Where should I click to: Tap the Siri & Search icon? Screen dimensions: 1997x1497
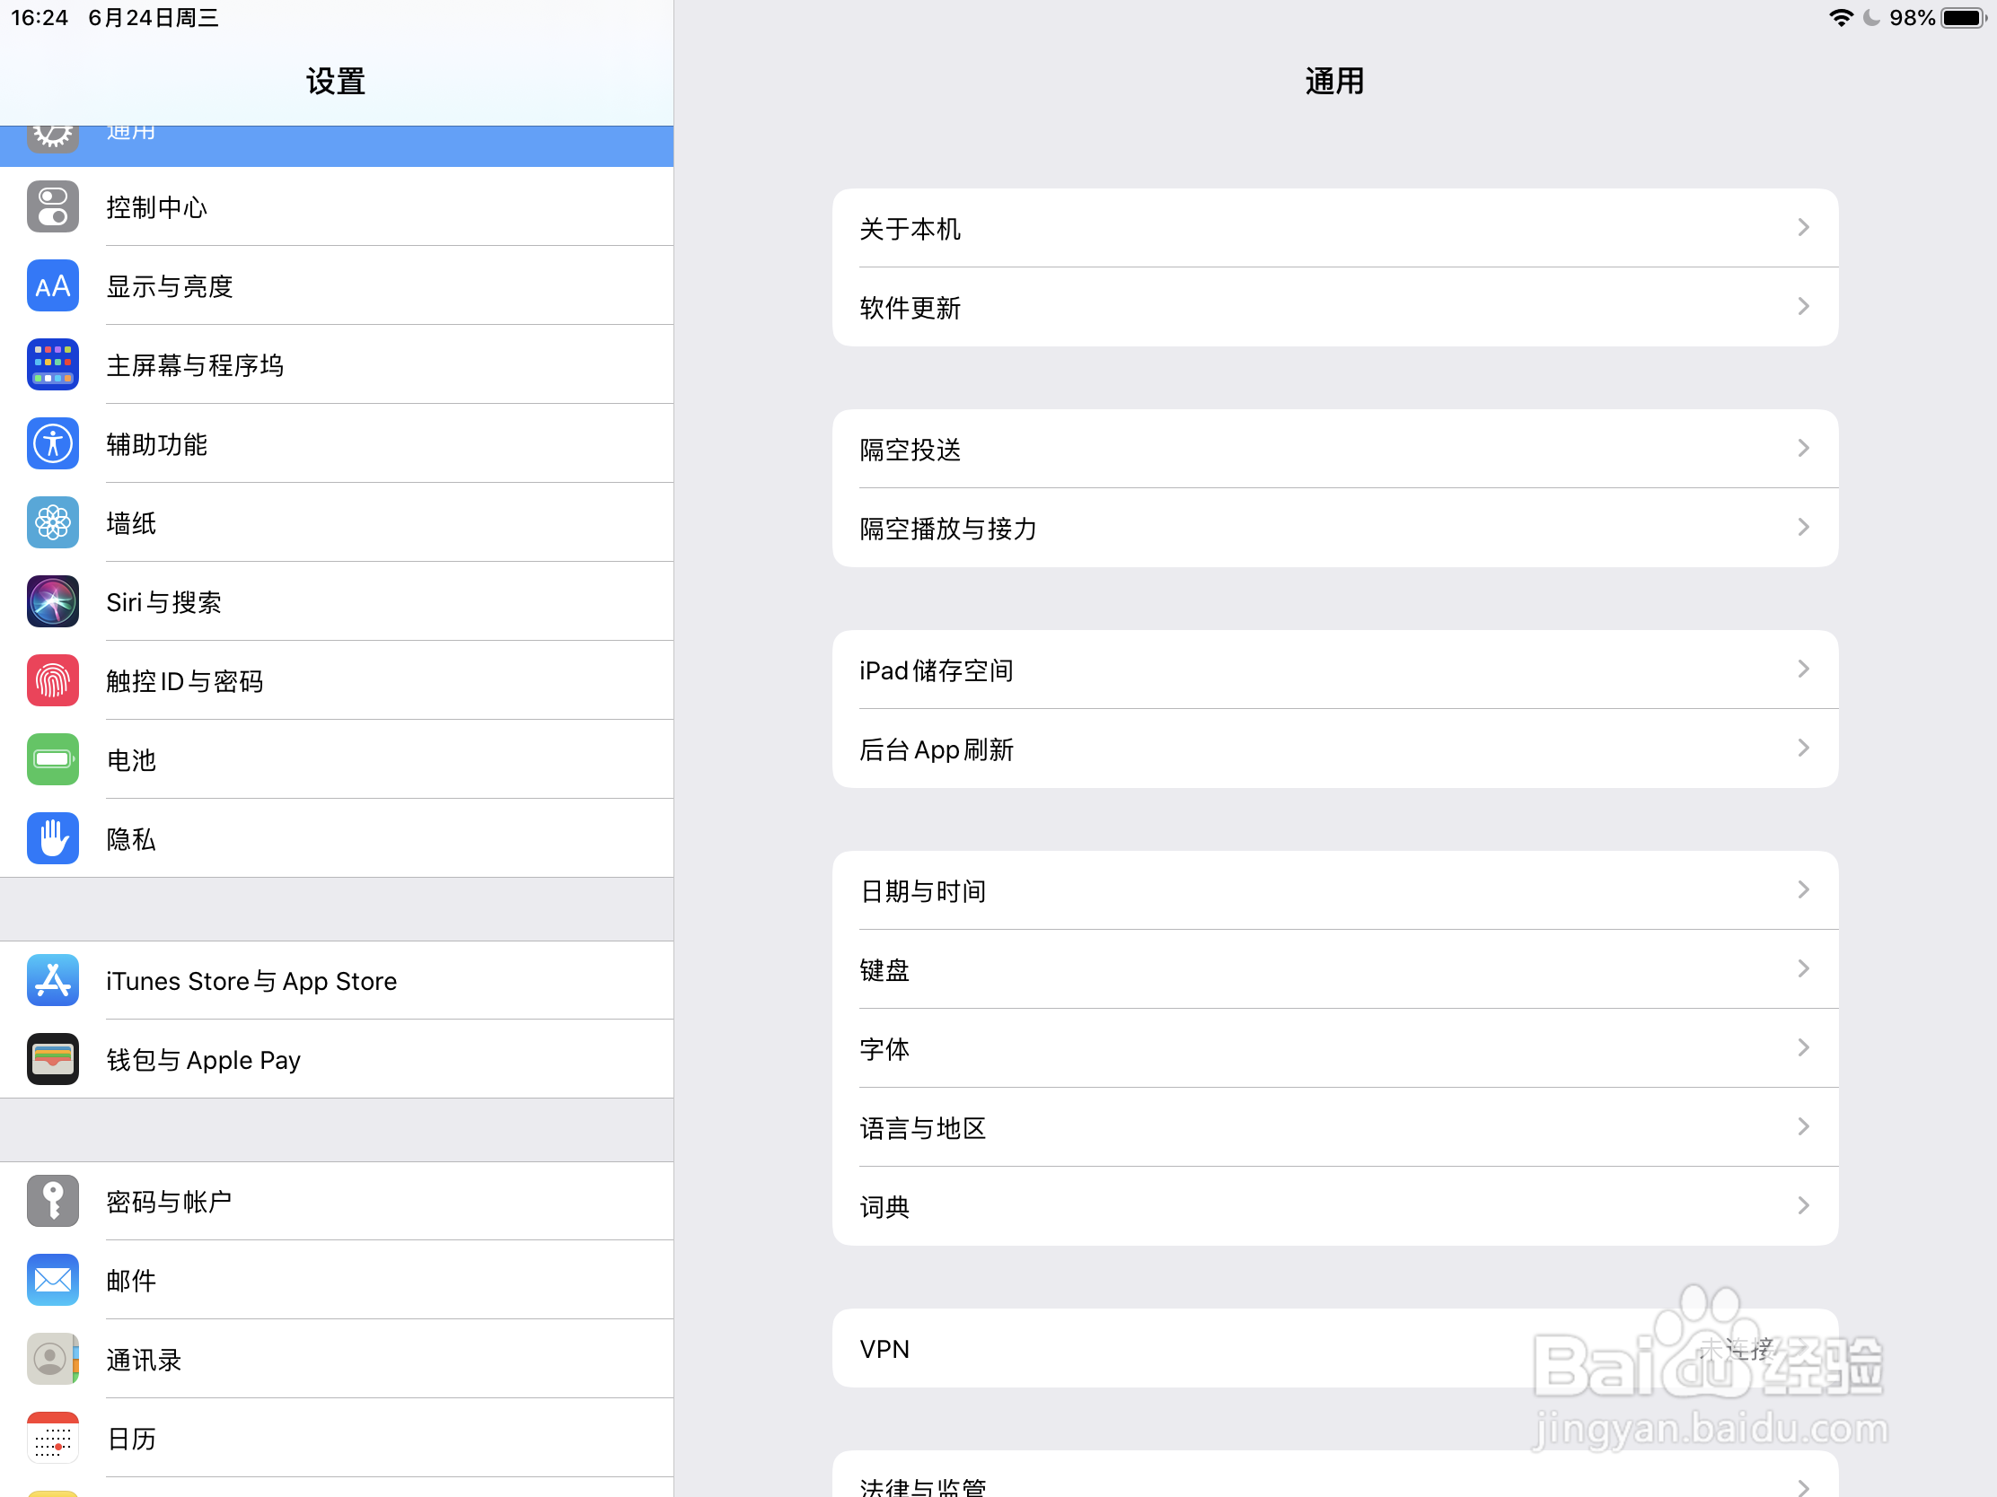(52, 602)
